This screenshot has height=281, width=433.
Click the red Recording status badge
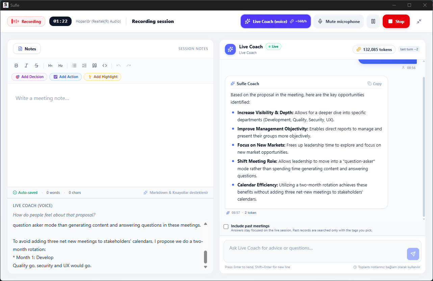(26, 21)
